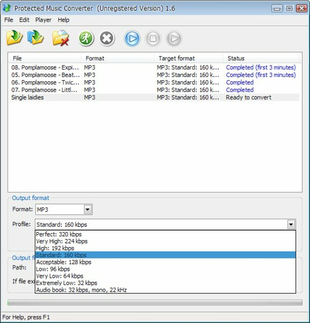The width and height of the screenshot is (310, 323).
Task: Sort by the File column header
Action: 45,58
